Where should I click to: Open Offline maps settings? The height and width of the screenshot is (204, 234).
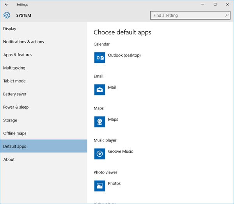click(15, 133)
